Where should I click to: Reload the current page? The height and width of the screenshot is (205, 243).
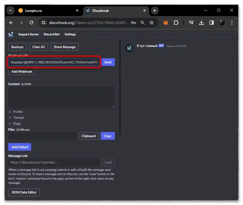click(x=31, y=23)
